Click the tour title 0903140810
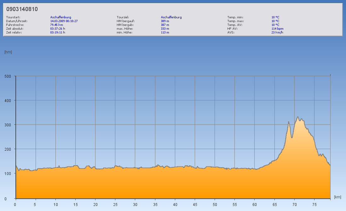Screen dimensions: 346x211 [22, 9]
